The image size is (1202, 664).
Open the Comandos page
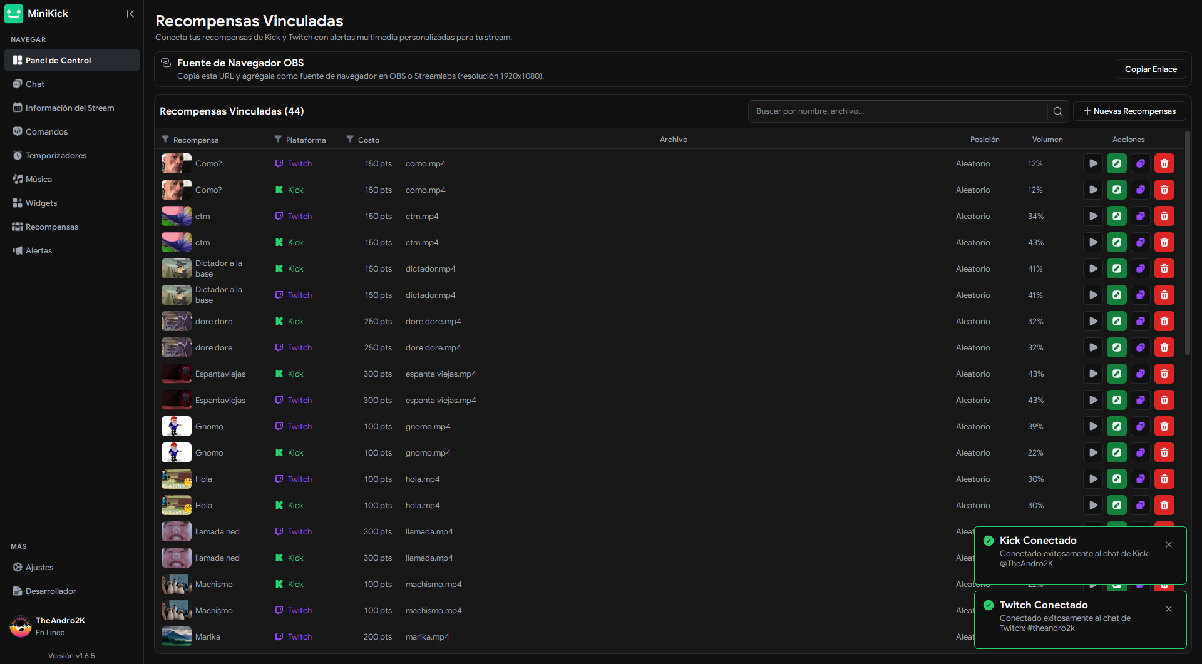pyautogui.click(x=72, y=131)
